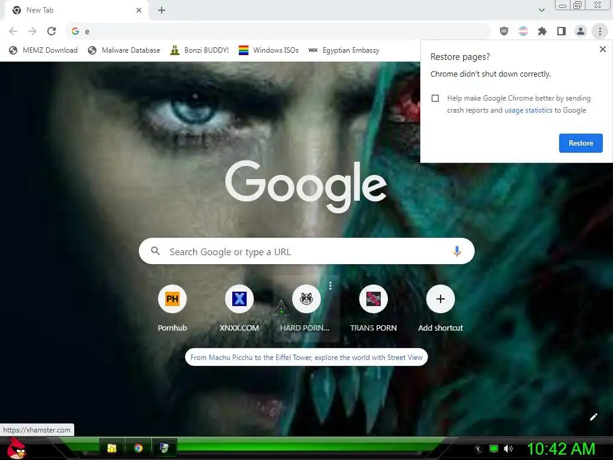
Task: Go back to the previous page
Action: pos(13,31)
